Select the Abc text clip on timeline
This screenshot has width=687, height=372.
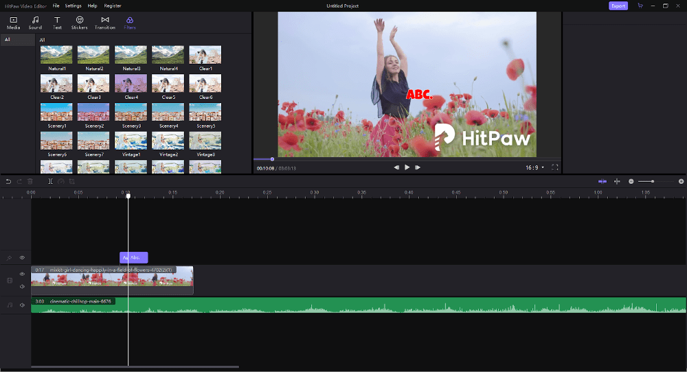point(134,257)
